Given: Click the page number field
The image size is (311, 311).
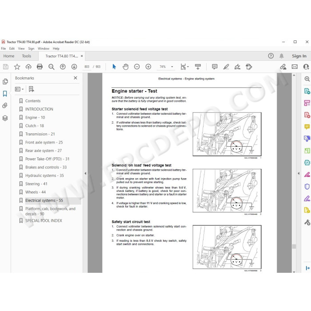Looking at the screenshot, I should point(87,67).
